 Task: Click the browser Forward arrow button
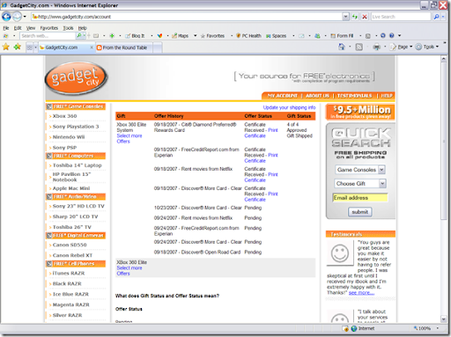(17, 17)
